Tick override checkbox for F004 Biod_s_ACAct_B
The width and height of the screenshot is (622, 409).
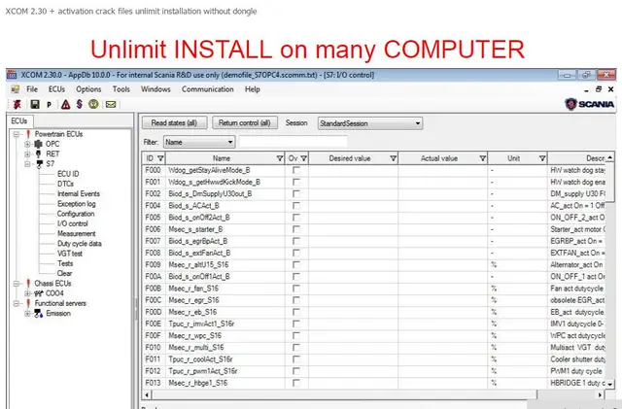tap(295, 206)
